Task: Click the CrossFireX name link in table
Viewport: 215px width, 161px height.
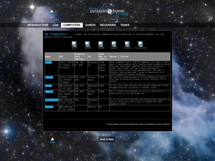Action: pyautogui.click(x=51, y=100)
